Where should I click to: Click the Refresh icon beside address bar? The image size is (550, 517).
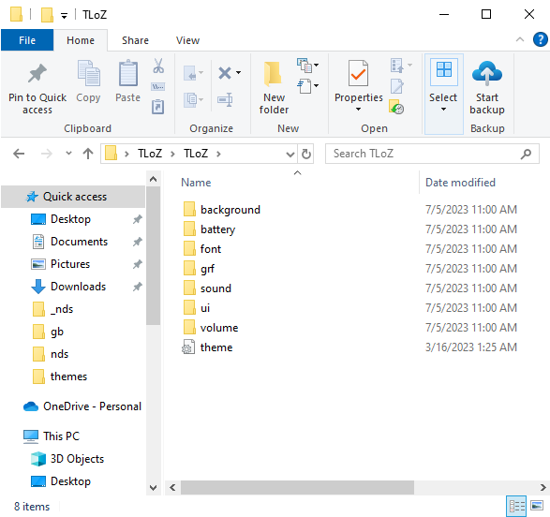pos(306,154)
